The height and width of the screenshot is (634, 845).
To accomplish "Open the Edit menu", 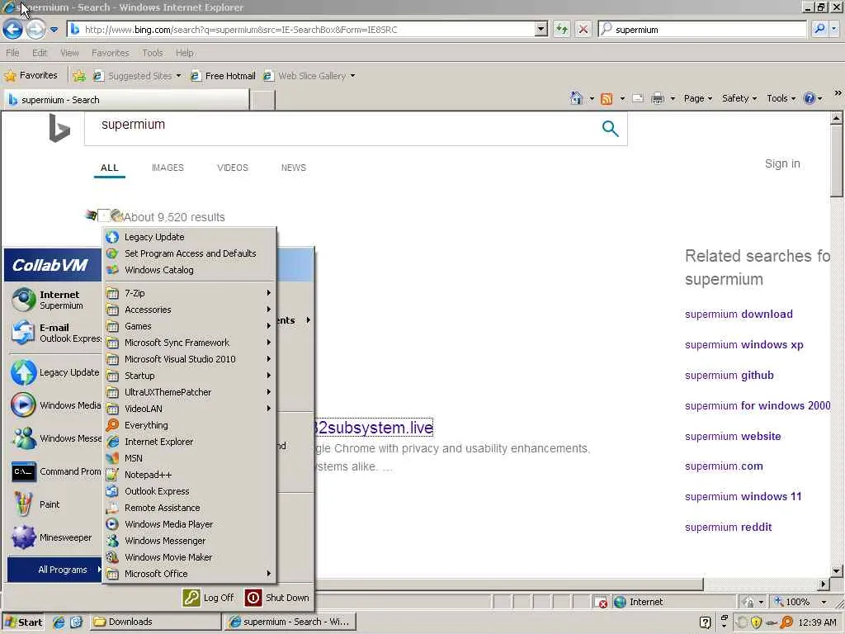I will point(40,53).
